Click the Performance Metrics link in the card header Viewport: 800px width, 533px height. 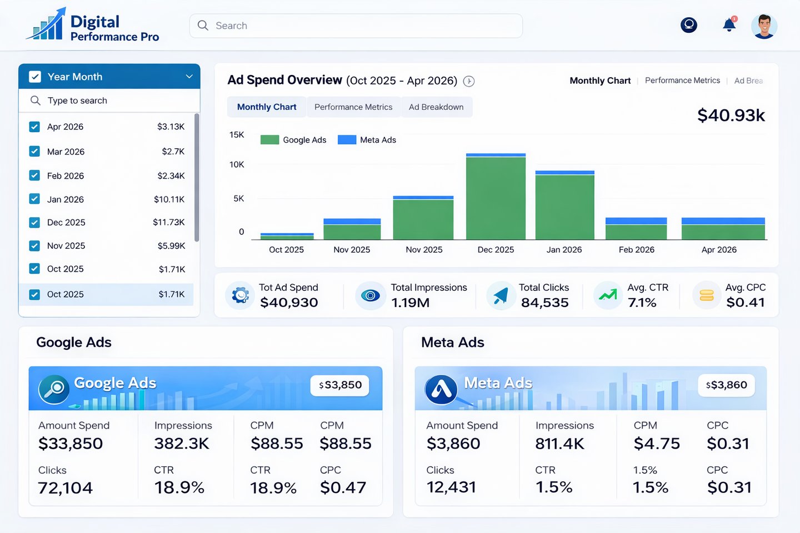click(x=682, y=81)
